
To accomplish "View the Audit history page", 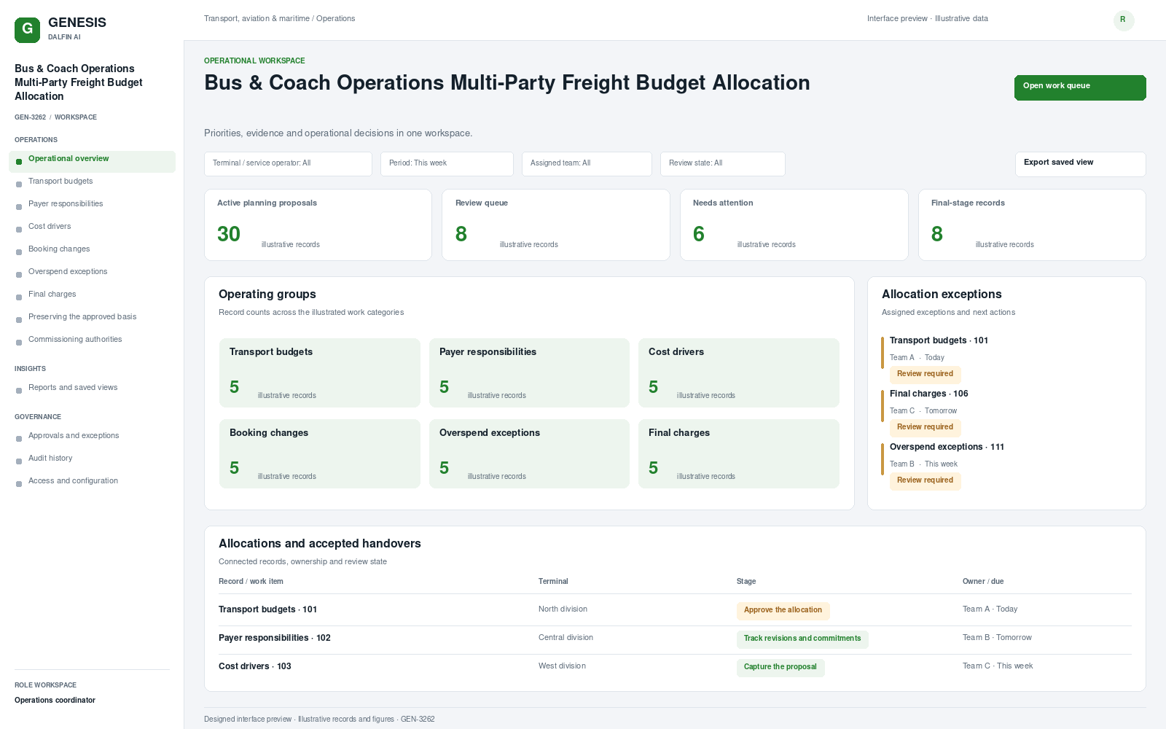I will click(92, 461).
